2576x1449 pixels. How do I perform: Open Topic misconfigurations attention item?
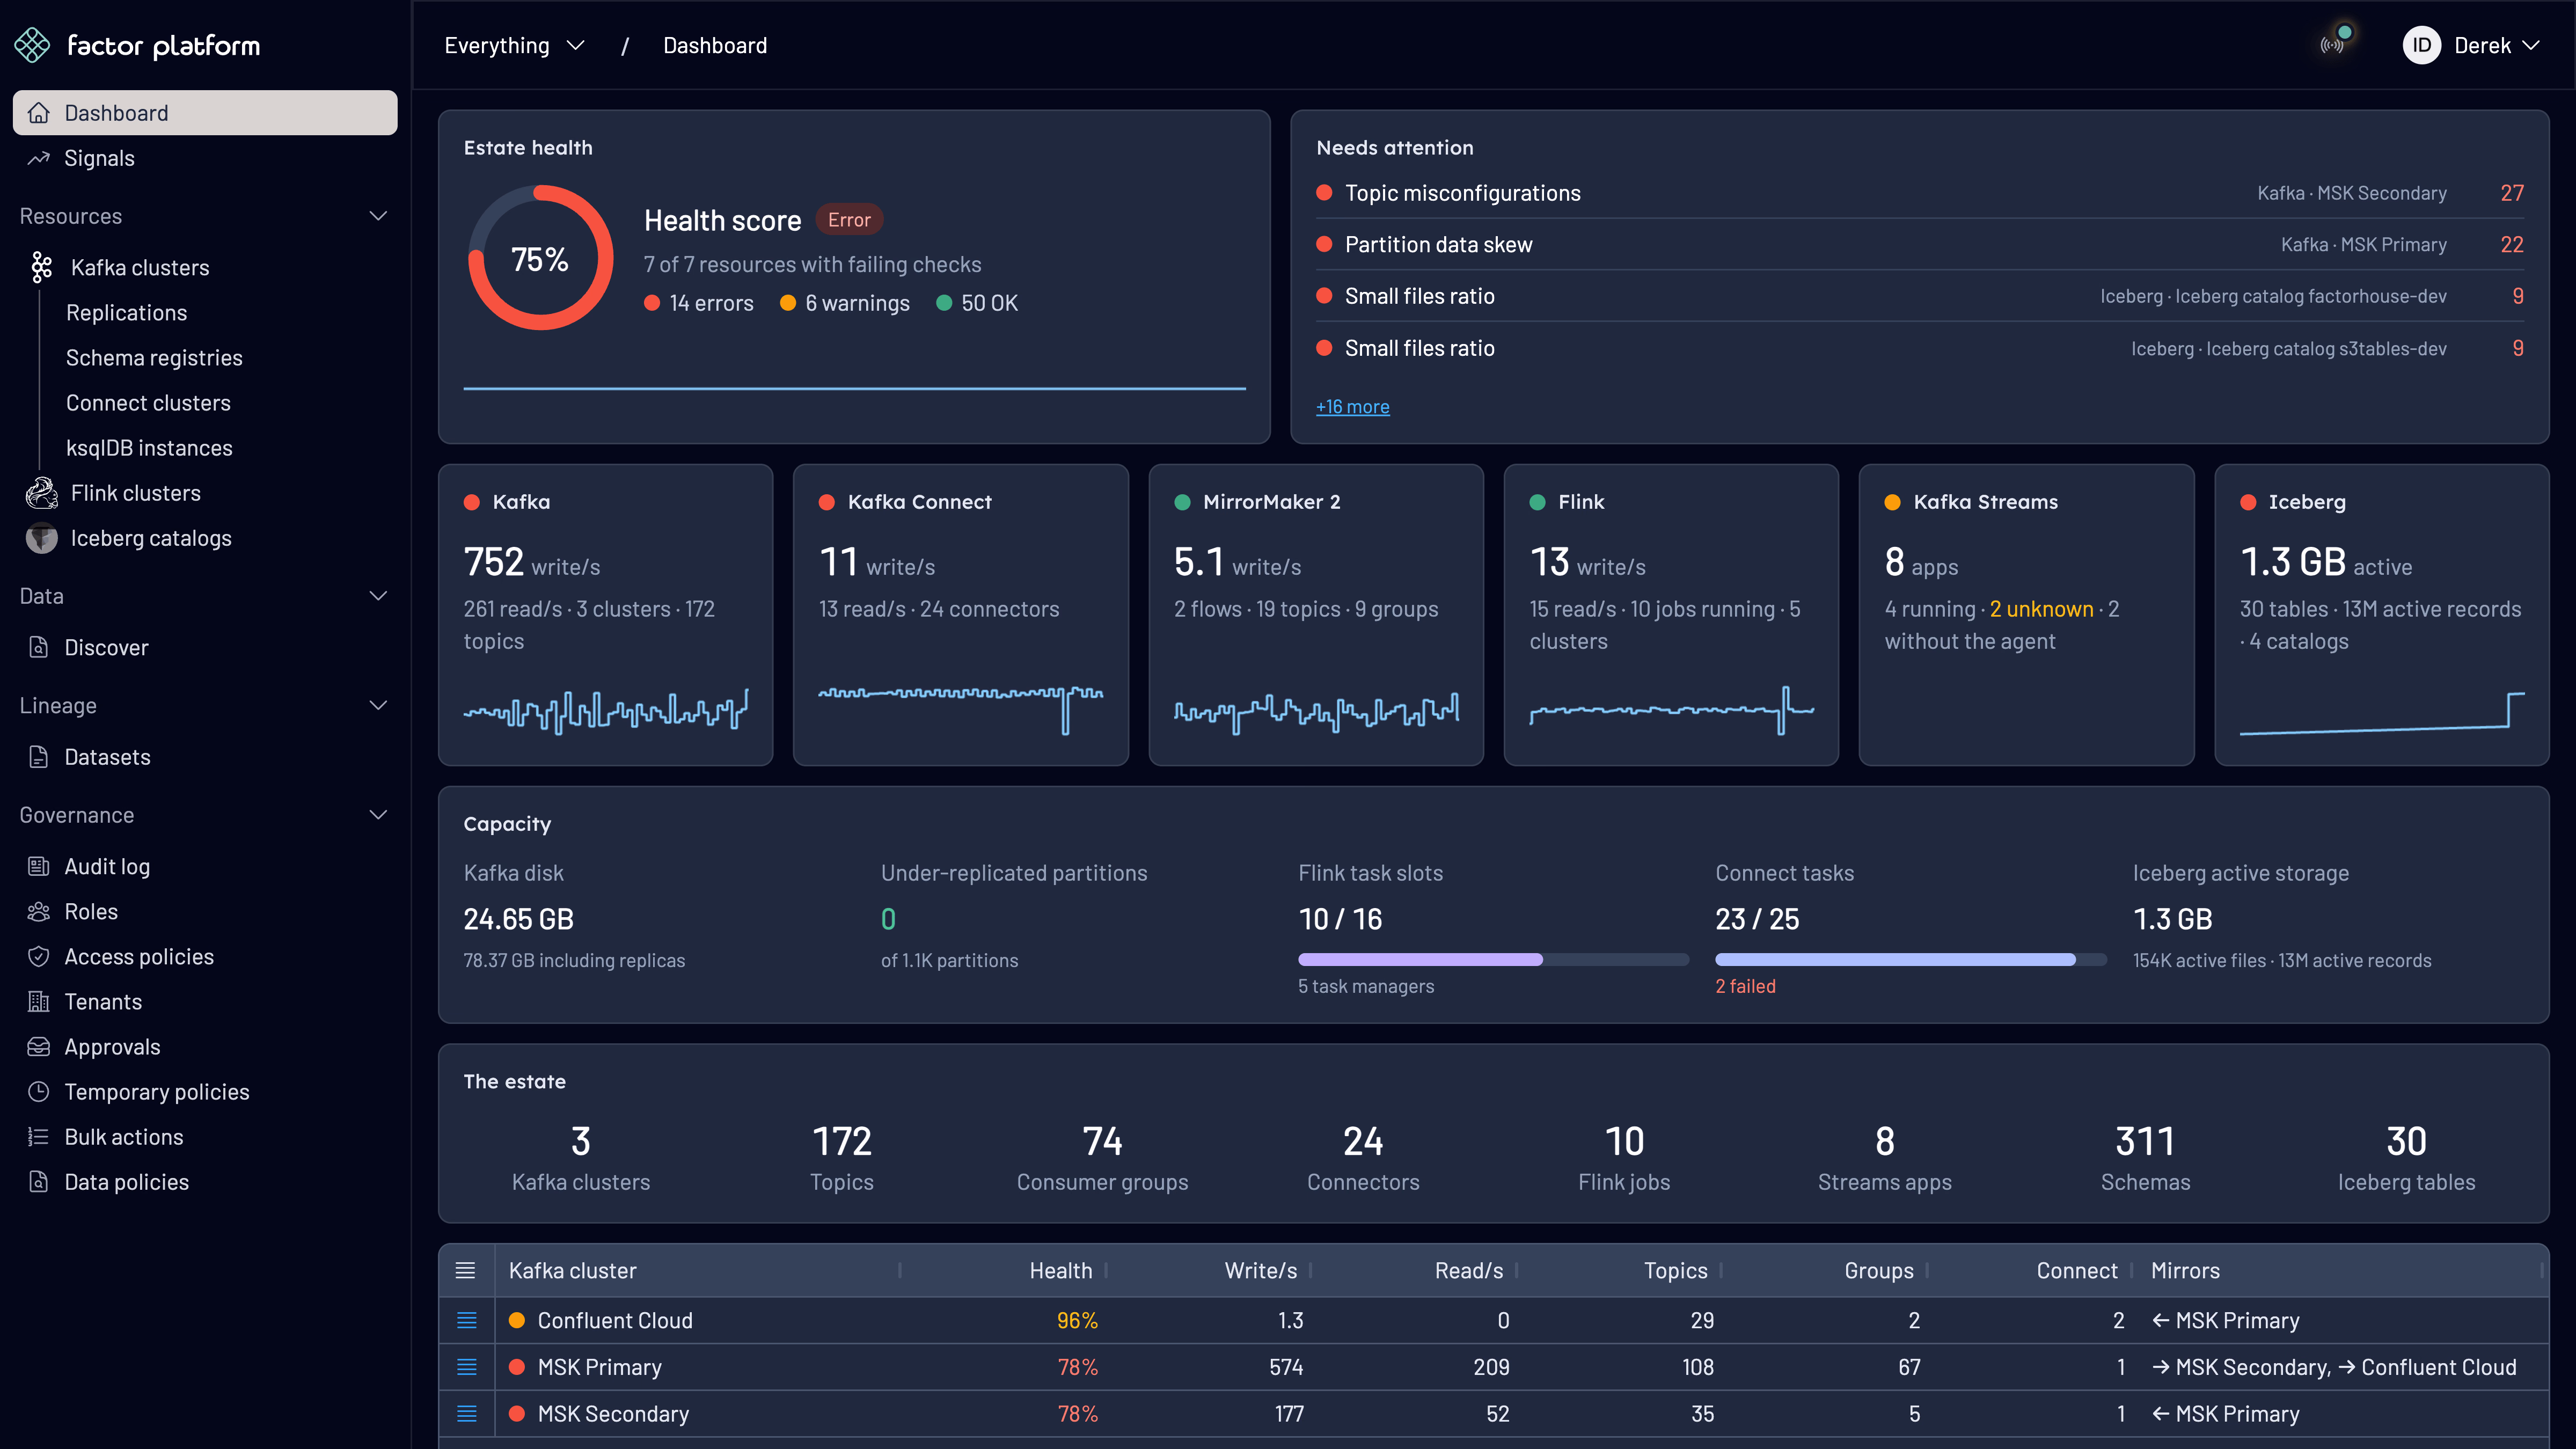point(1919,193)
